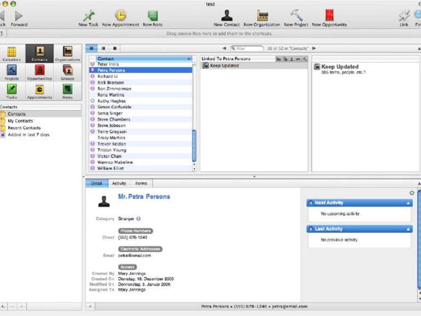Switch to the Activity tab
This screenshot has height=316, width=421.
pyautogui.click(x=119, y=184)
